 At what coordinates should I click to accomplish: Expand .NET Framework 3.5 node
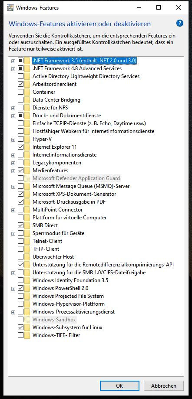pos(13,61)
